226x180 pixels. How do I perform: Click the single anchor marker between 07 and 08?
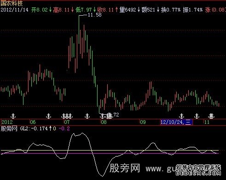coord(87,116)
